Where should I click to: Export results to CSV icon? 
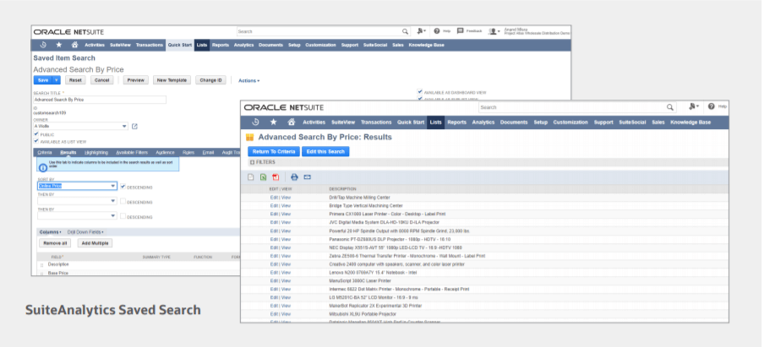click(250, 177)
